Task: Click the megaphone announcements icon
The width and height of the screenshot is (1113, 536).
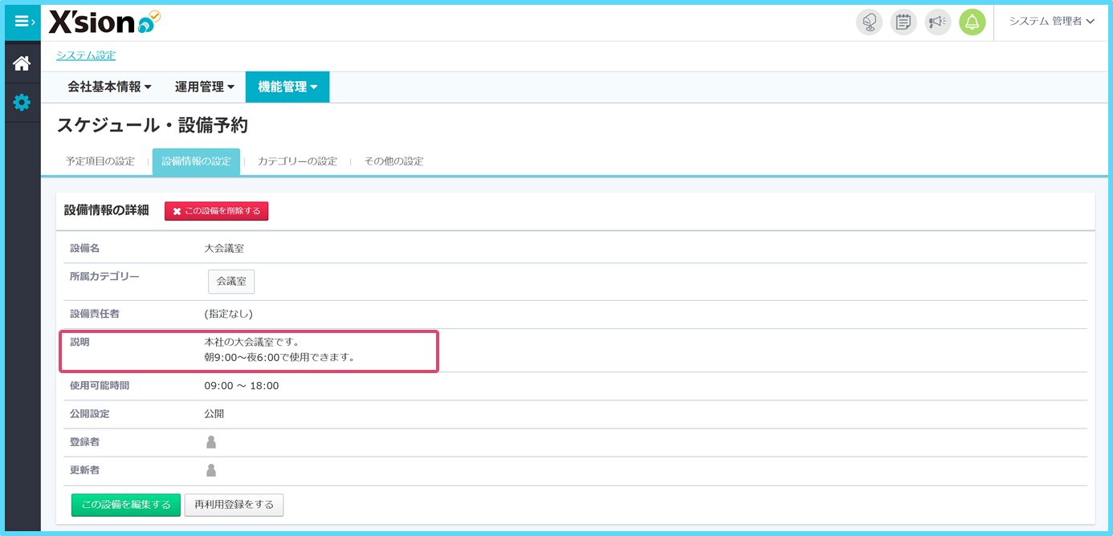Action: (937, 22)
